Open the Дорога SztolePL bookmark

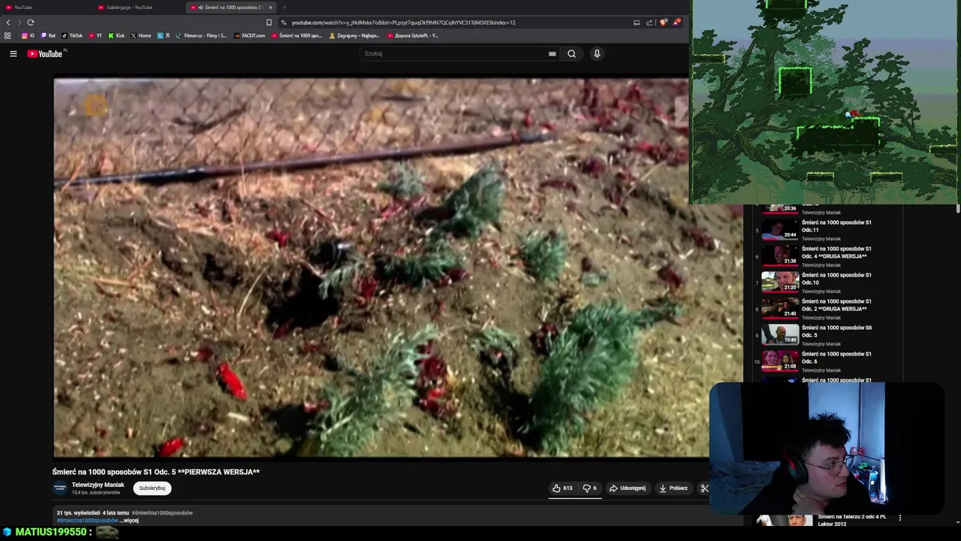coord(414,35)
